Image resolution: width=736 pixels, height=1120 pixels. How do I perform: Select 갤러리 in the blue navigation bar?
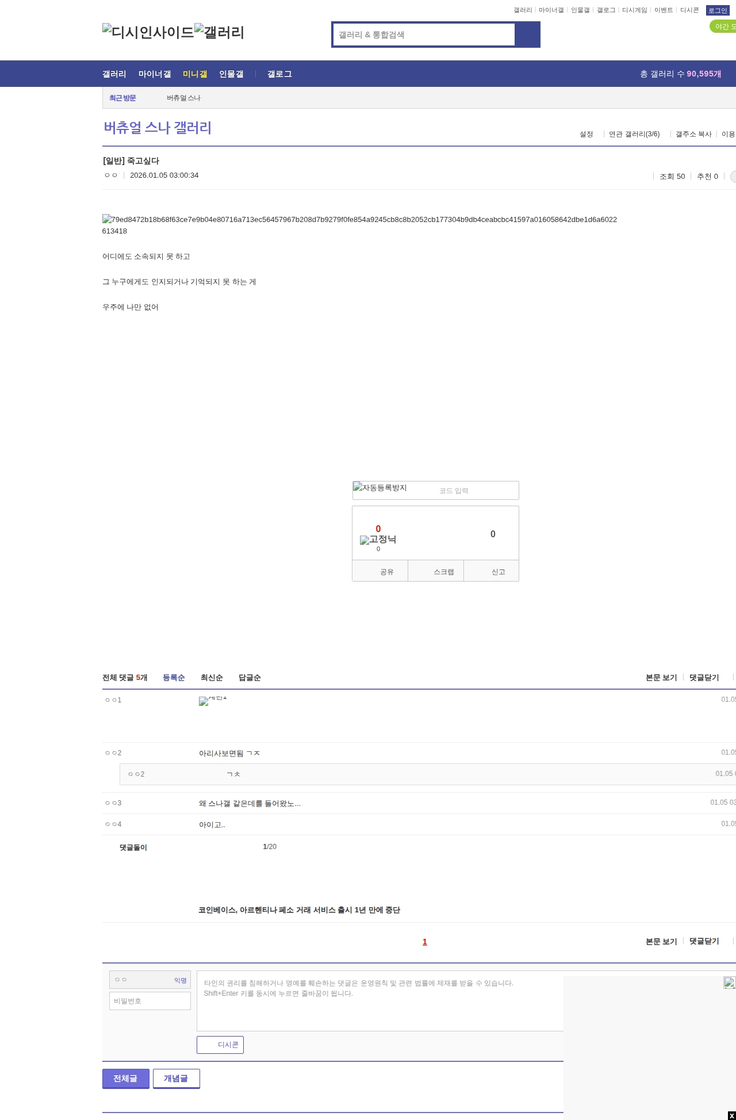point(114,74)
